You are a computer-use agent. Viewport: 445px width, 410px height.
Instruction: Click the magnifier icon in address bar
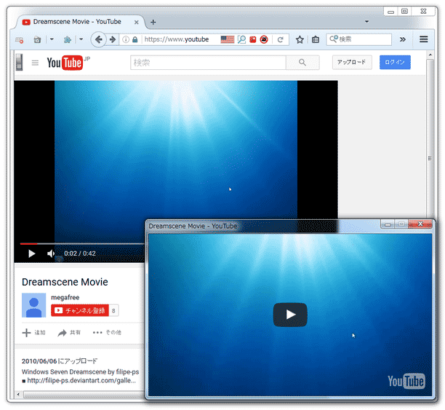[x=242, y=39]
